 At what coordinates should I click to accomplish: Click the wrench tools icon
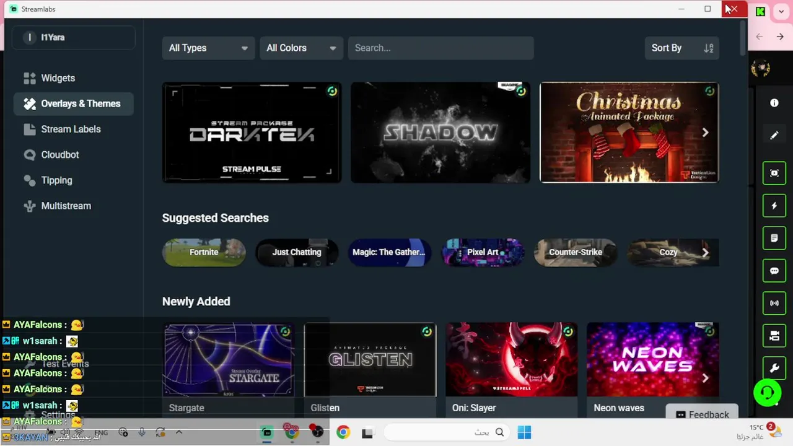[x=774, y=369]
